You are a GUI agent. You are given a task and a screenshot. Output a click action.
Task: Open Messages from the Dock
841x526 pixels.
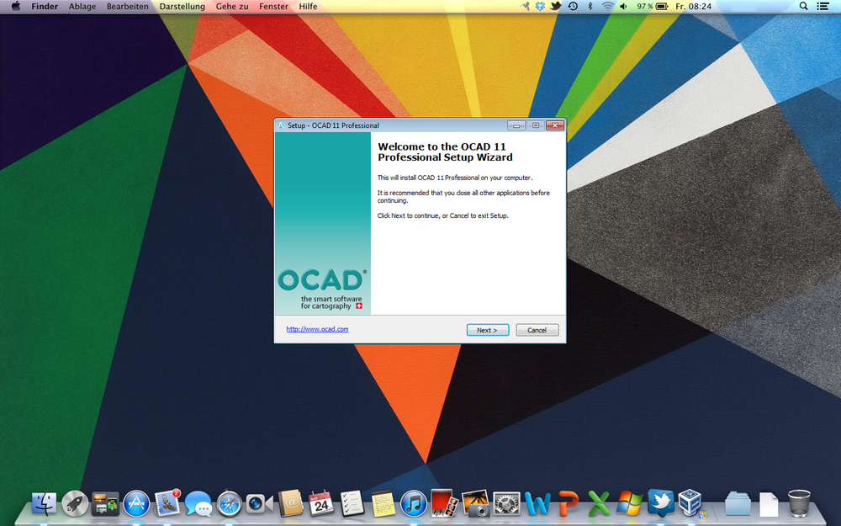198,503
